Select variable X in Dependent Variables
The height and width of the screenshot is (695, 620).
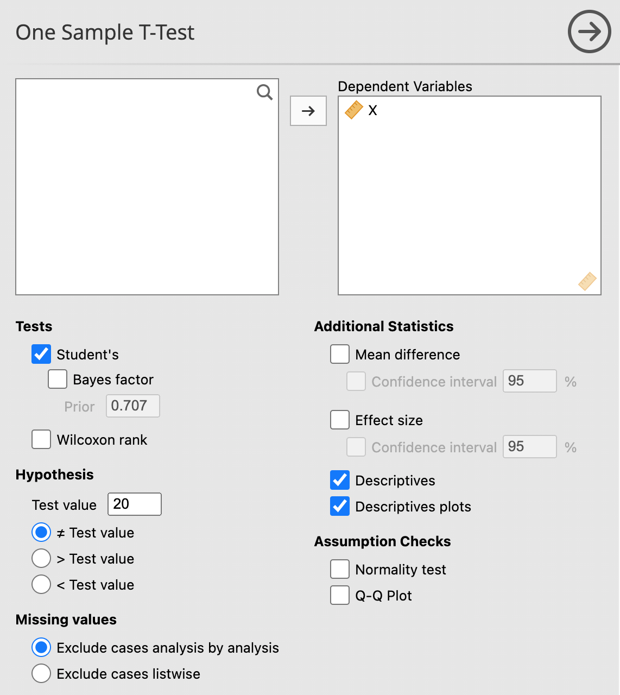click(x=372, y=111)
